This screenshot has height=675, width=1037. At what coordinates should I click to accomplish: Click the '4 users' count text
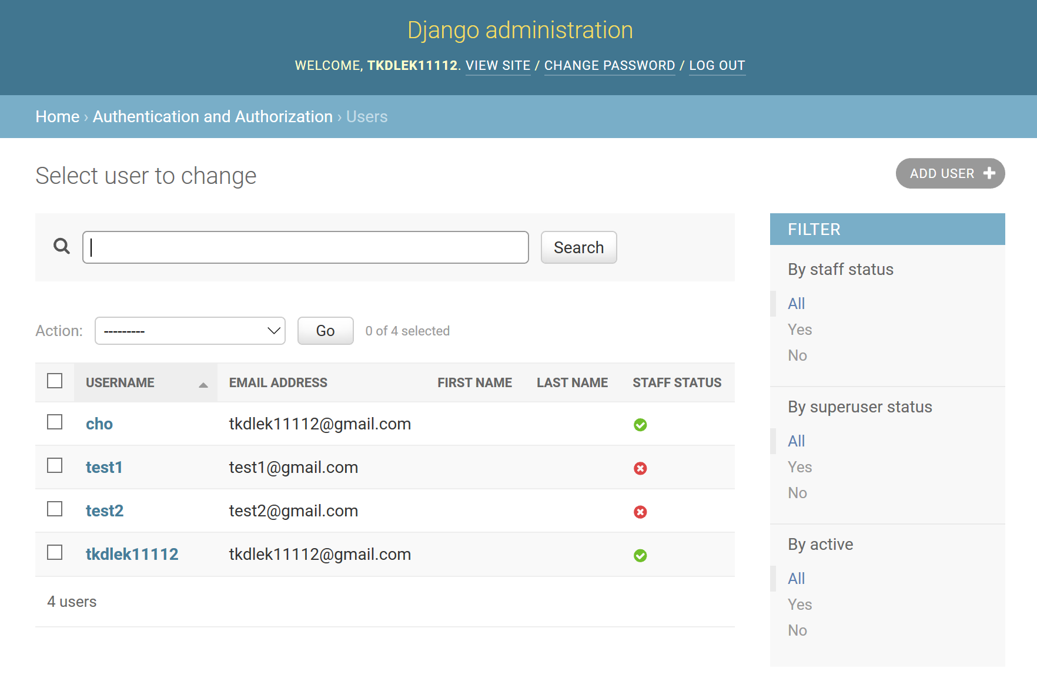point(72,602)
